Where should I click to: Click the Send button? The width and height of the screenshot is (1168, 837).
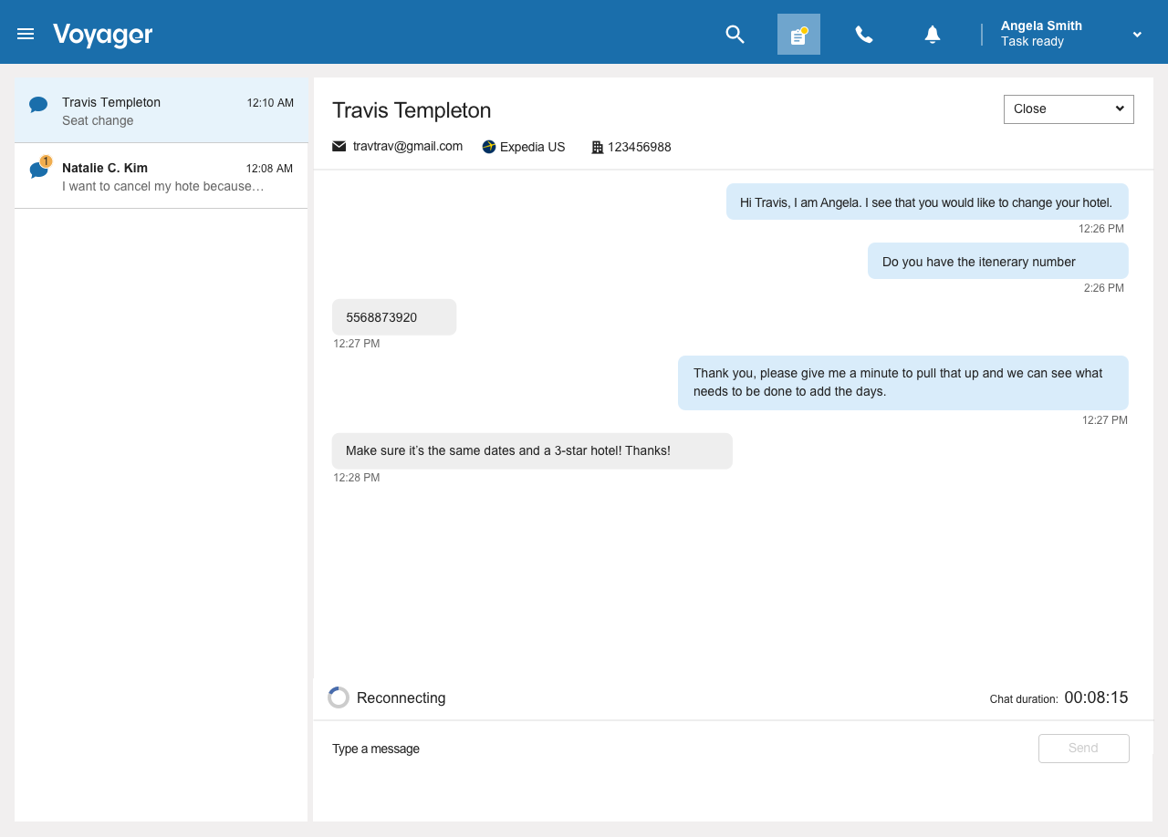[x=1083, y=748]
